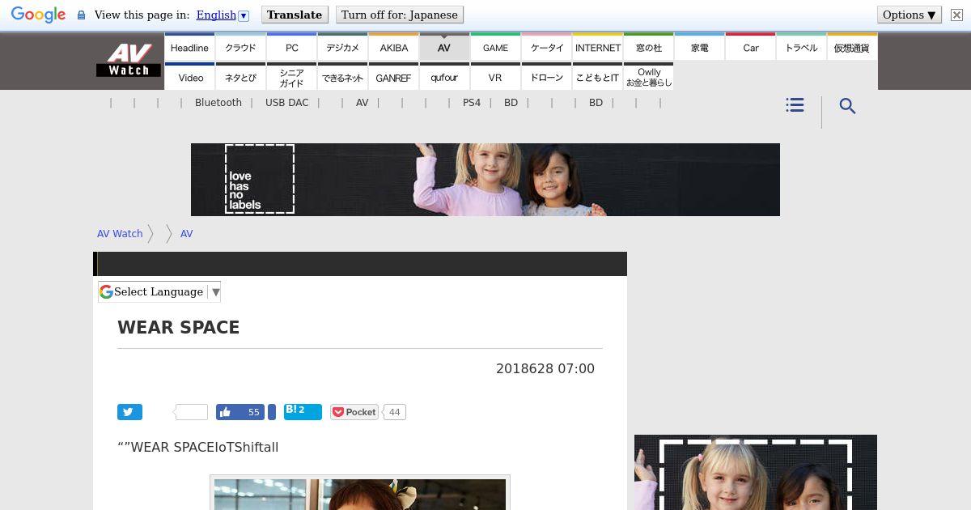
Task: Click the AV topic link in subnav
Action: coord(363,103)
